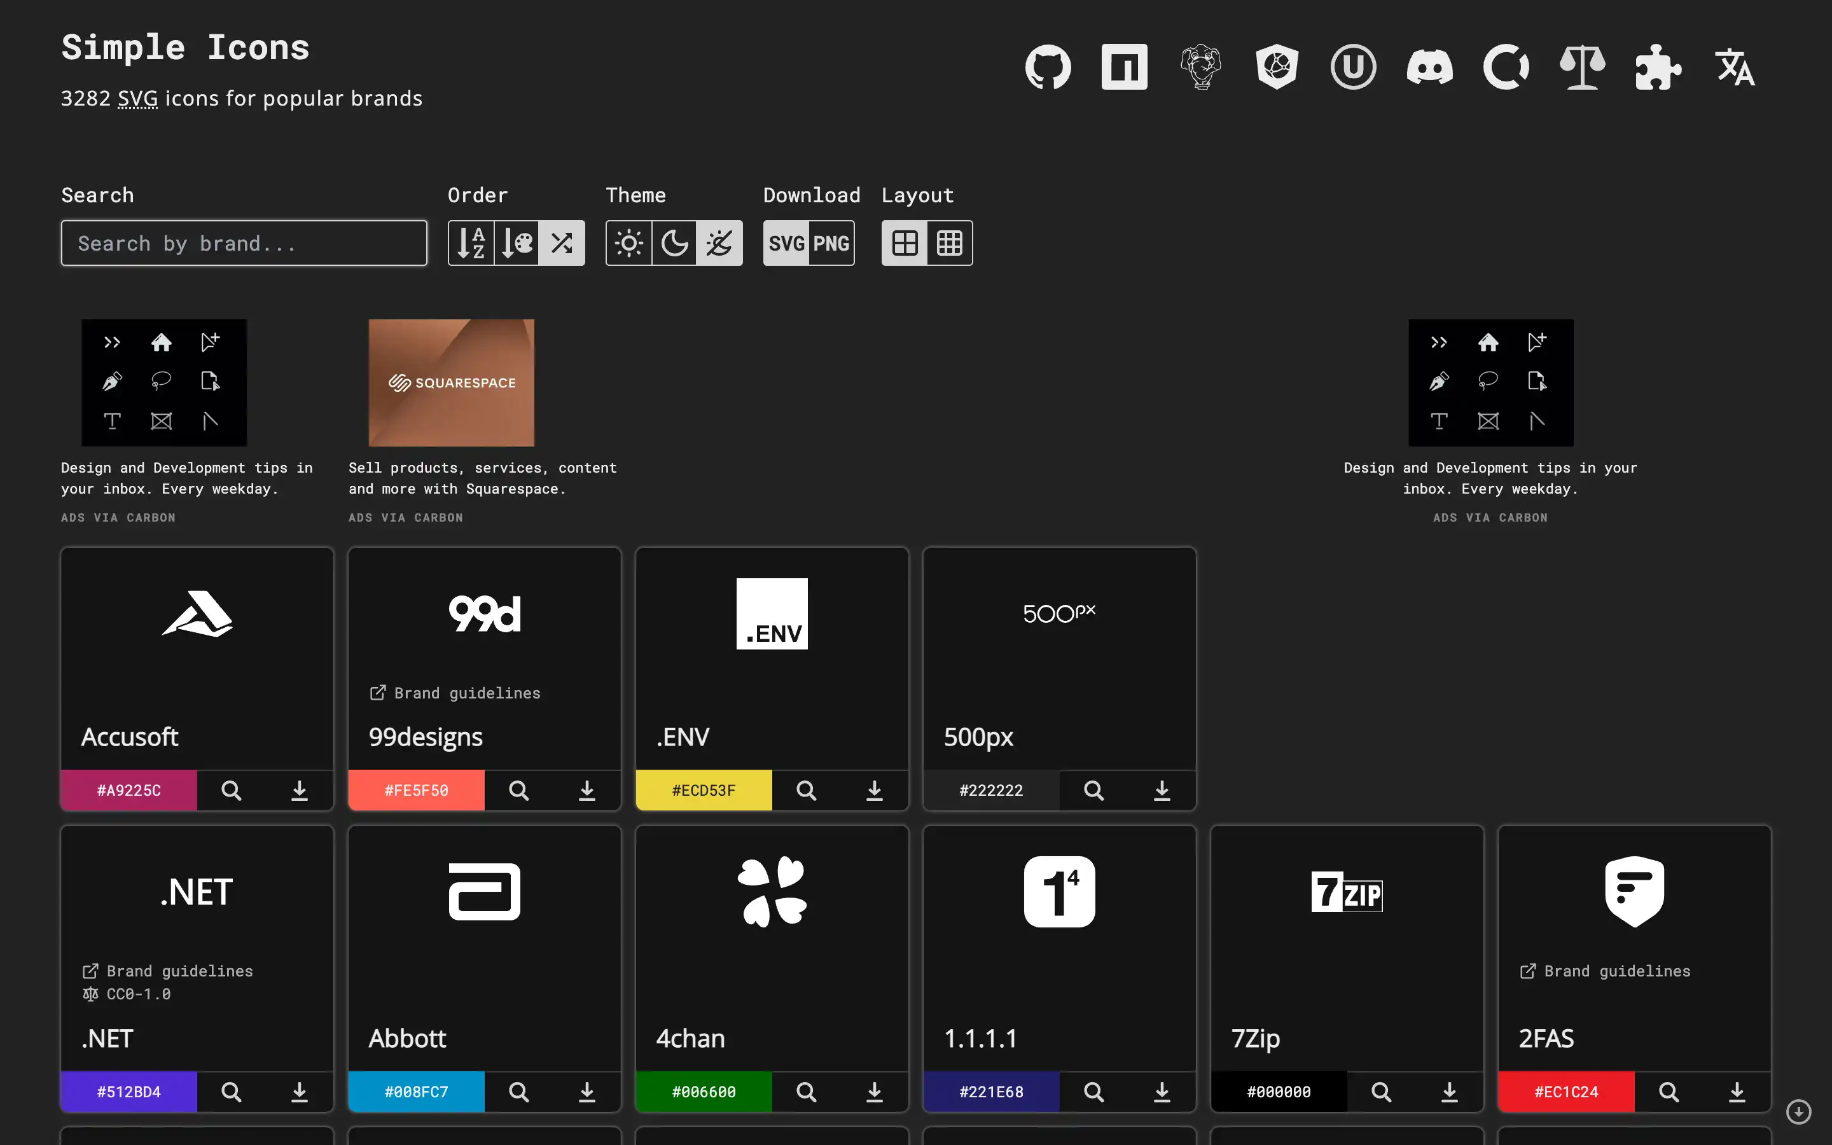Open the third-party extensions puzzle icon

tap(1658, 67)
